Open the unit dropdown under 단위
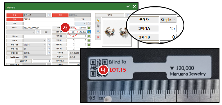This screenshot has height=105, width=222. pyautogui.click(x=81, y=24)
